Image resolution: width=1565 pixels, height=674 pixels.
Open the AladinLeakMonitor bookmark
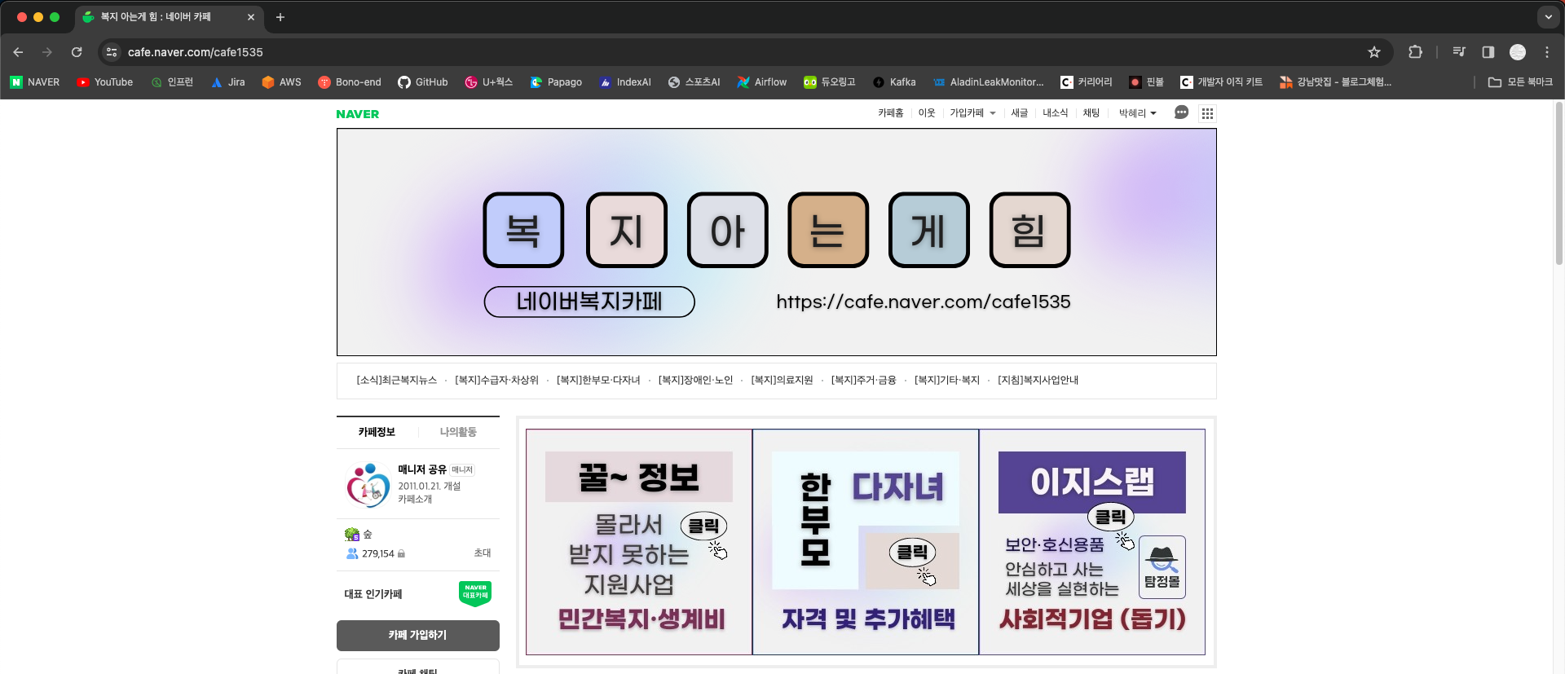point(988,82)
